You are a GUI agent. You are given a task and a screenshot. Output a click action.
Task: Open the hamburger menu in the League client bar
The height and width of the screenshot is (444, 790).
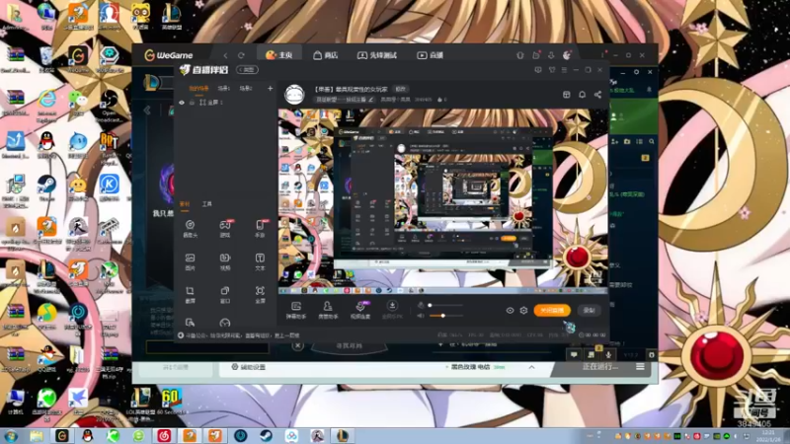640,367
